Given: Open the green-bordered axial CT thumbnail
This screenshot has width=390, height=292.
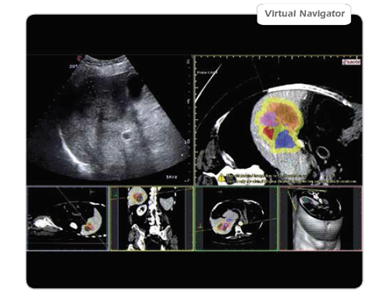Looking at the screenshot, I should coord(236,219).
